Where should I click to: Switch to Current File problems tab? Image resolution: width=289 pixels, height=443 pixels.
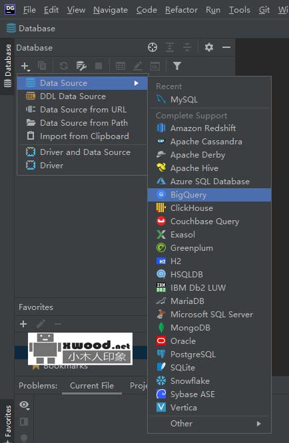(92, 386)
